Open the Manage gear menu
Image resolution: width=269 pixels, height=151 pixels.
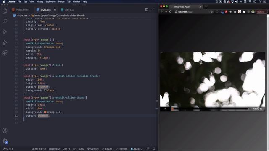point(5,141)
